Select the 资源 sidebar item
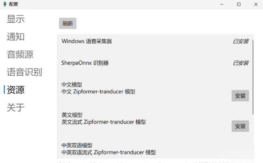Screen dimensions: 263x163 16,90
